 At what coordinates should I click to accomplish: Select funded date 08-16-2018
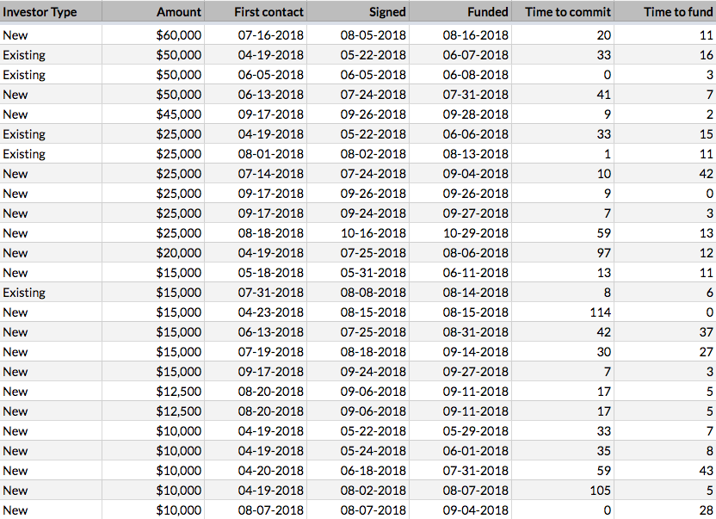coord(476,35)
